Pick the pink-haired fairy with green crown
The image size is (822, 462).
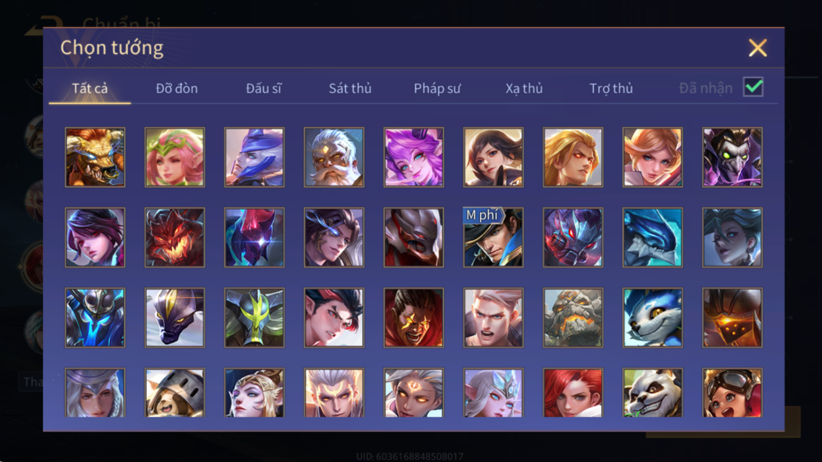click(175, 157)
